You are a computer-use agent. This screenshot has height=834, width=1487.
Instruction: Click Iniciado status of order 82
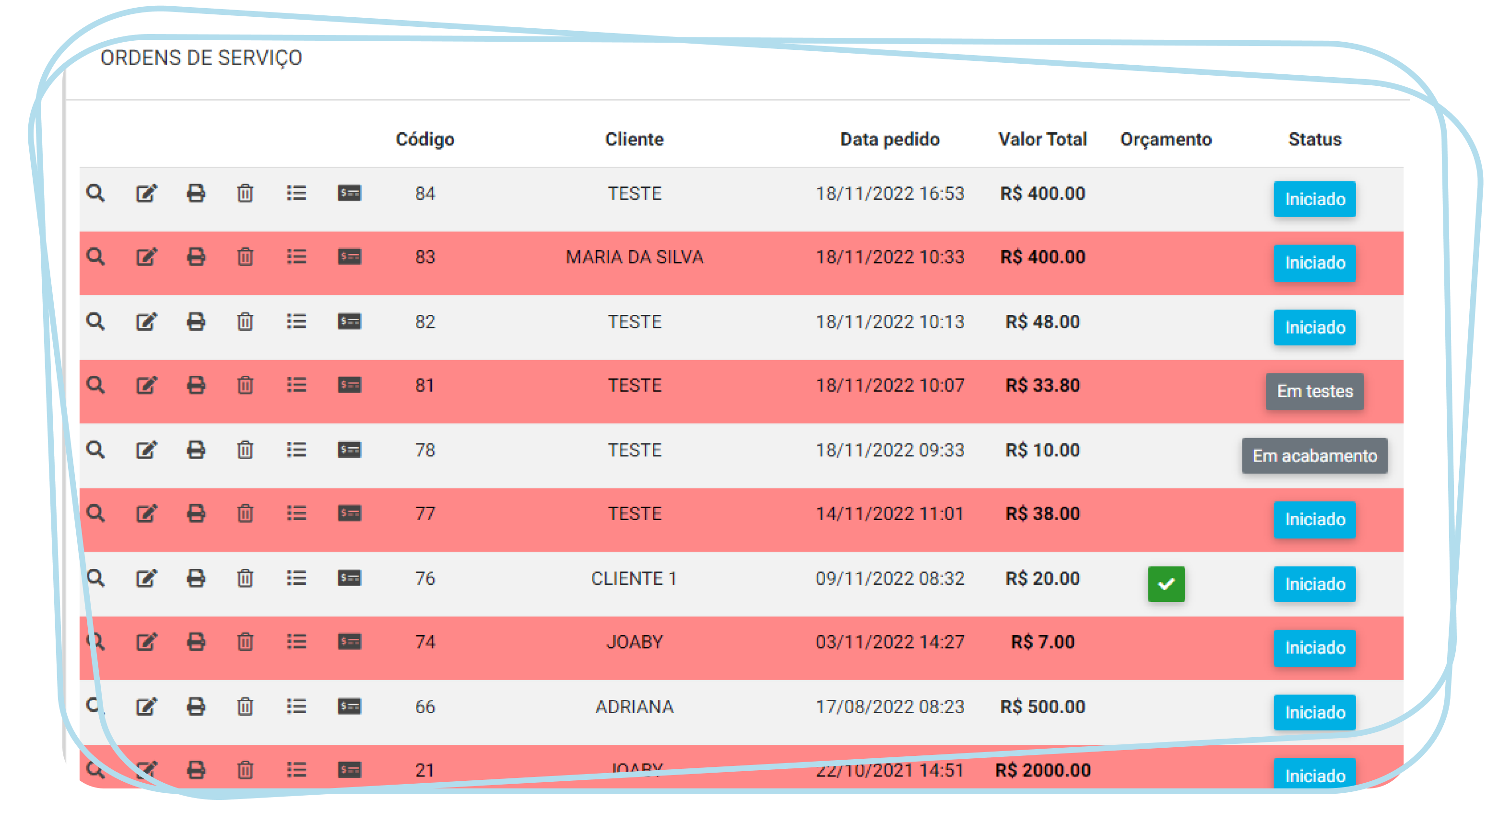click(1314, 327)
